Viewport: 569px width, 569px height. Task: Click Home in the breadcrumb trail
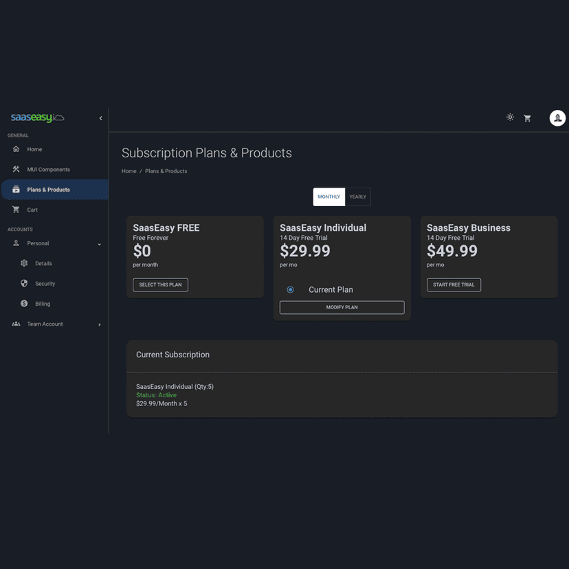[129, 171]
